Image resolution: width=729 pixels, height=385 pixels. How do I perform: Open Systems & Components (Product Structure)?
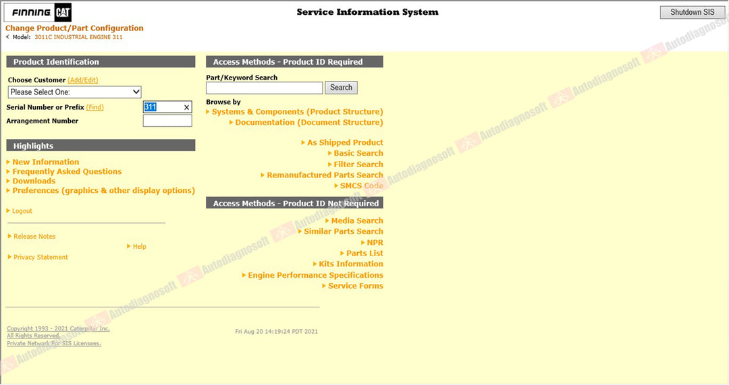click(298, 112)
